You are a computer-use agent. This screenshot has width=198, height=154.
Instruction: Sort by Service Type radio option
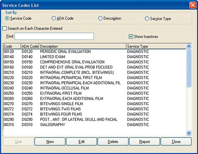click(147, 19)
